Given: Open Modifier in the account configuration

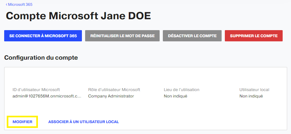Looking at the screenshot, I should pos(22,122).
